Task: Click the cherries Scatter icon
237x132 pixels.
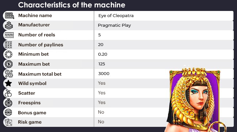Action: (x=8, y=93)
